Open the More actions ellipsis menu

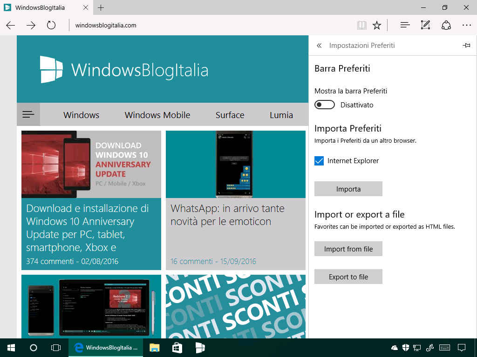click(x=466, y=25)
